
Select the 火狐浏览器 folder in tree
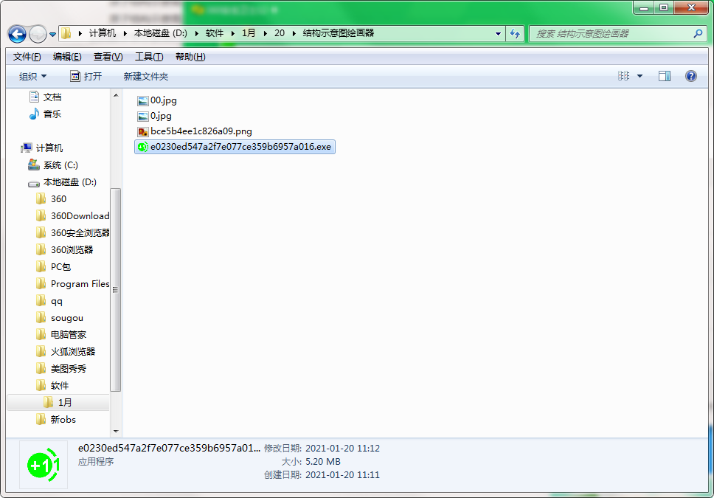[72, 352]
